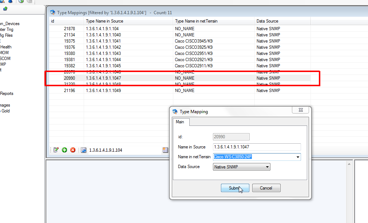Viewport: 368px width, 223px height.
Task: Click the red delete mapping icon
Action: tap(72, 150)
